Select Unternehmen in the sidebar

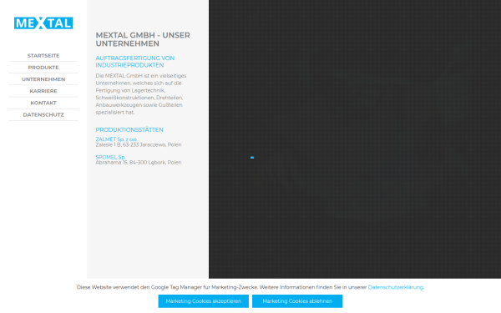coord(43,79)
